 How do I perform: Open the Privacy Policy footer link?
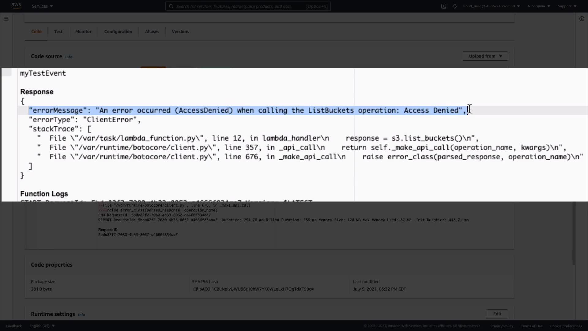[x=501, y=326]
